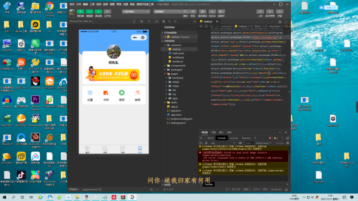
Task: Switch to the Wxml devtools tab
Action: tap(210, 138)
